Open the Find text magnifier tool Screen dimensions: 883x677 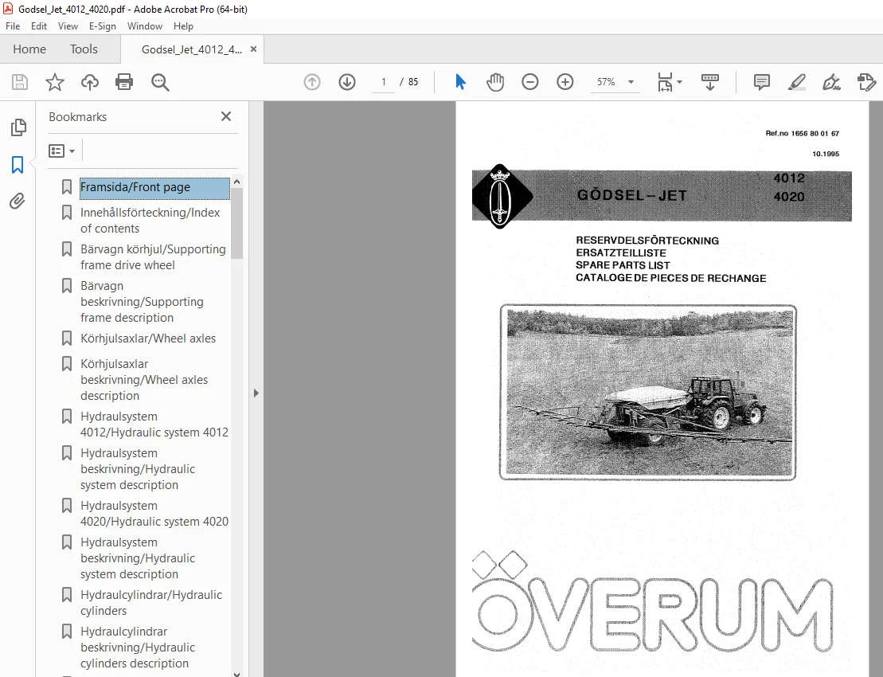pyautogui.click(x=160, y=82)
